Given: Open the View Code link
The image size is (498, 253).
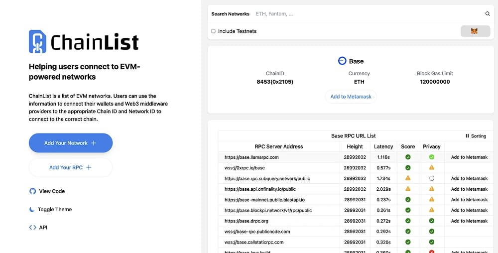Looking at the screenshot, I should (47, 191).
